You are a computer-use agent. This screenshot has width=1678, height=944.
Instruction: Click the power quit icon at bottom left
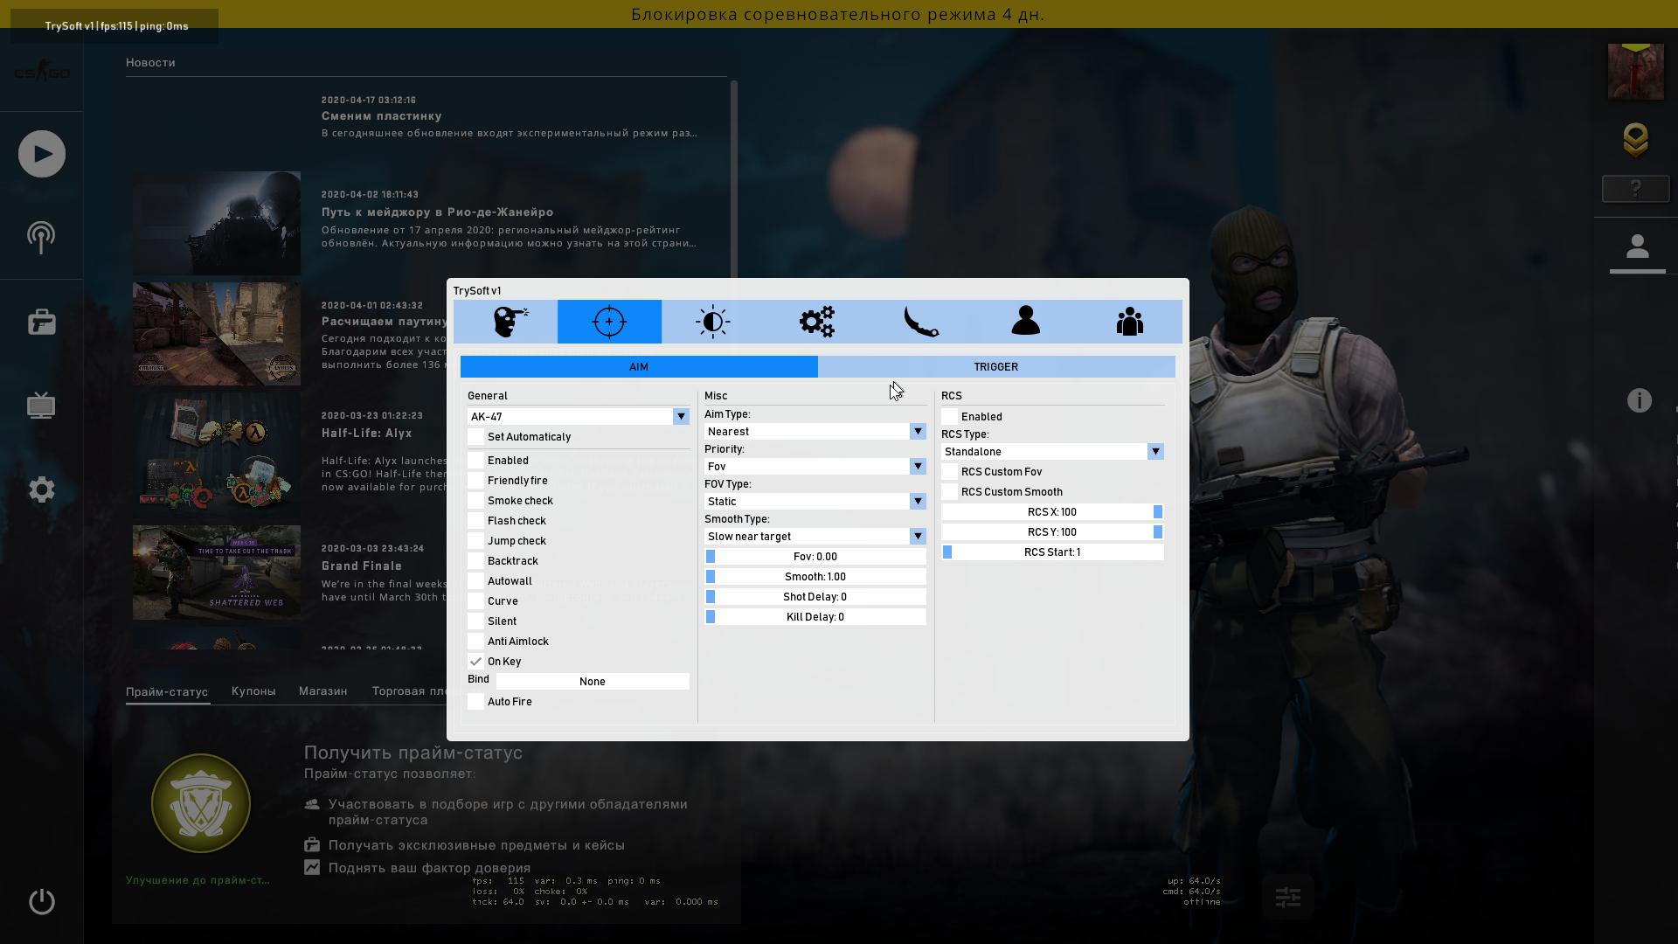tap(41, 901)
